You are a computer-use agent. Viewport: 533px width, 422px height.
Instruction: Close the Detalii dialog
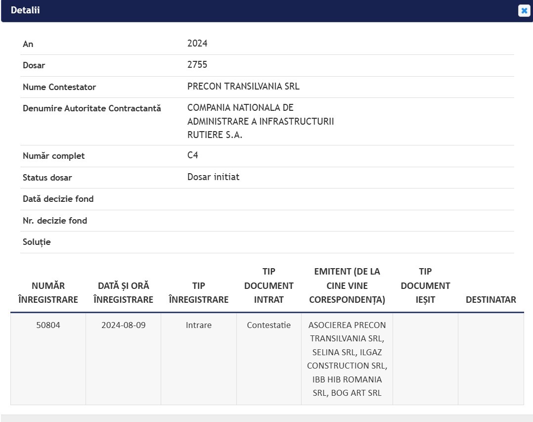524,10
